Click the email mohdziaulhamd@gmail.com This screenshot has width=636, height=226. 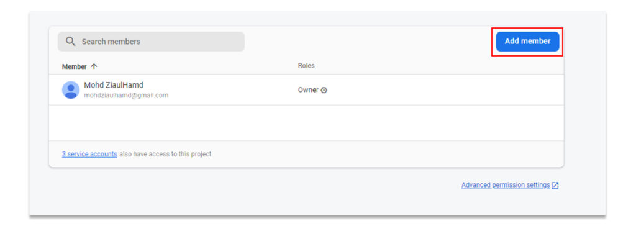tap(126, 96)
